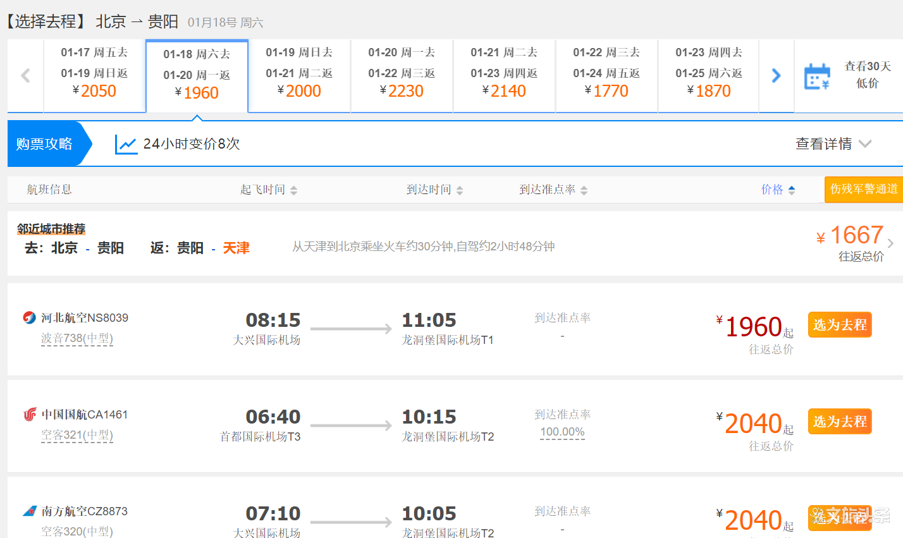Open 查看30天低价 link
This screenshot has height=538, width=903.
tap(868, 75)
